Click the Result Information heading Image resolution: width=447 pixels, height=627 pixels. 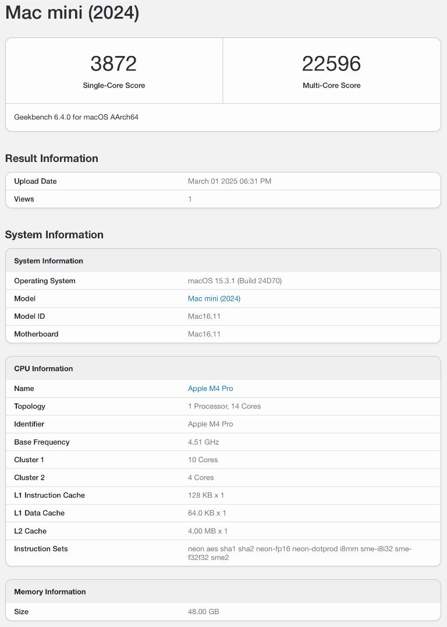pyautogui.click(x=52, y=158)
